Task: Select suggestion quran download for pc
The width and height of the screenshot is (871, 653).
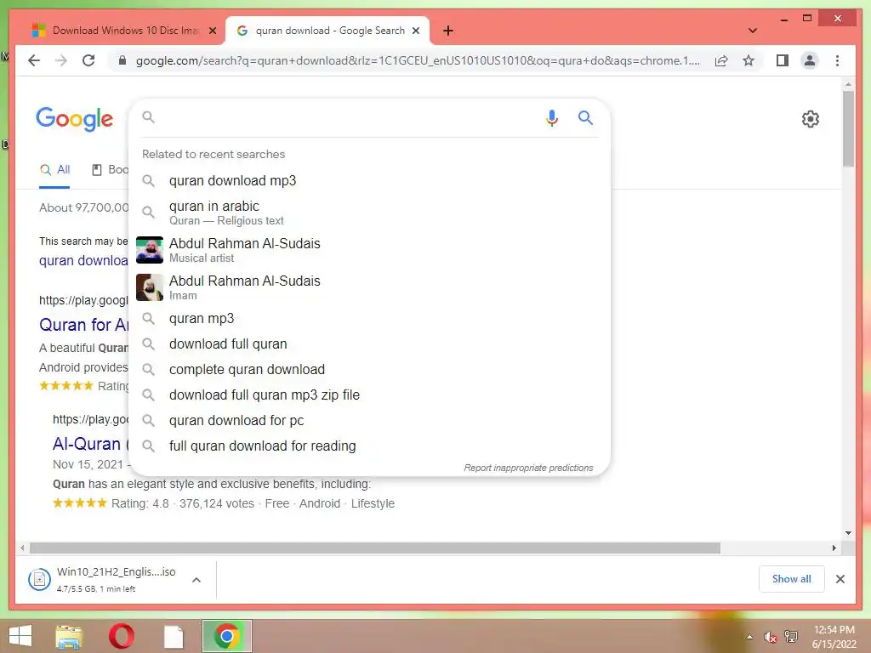Action: tap(369, 420)
